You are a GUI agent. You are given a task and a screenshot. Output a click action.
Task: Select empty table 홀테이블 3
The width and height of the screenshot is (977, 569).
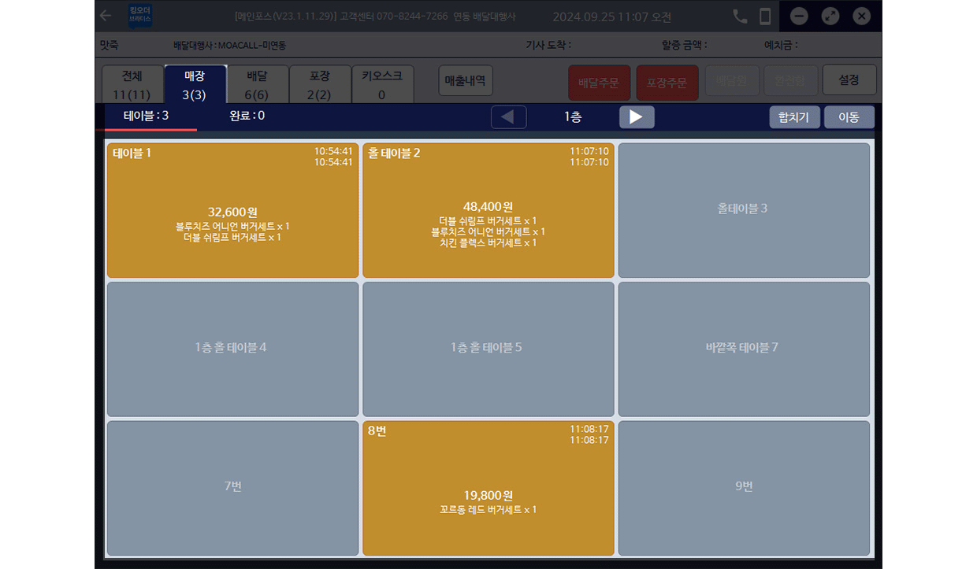744,210
